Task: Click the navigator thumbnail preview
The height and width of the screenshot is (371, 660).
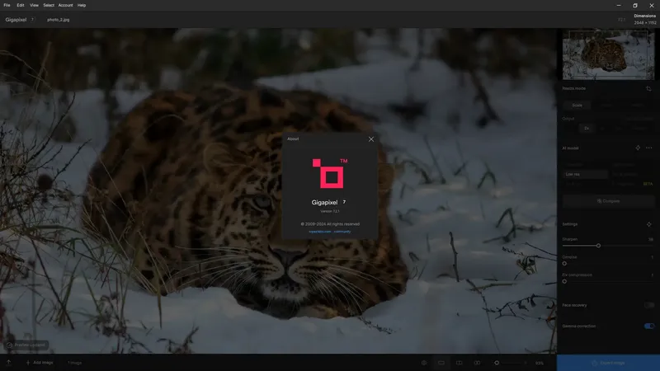Action: (608, 54)
